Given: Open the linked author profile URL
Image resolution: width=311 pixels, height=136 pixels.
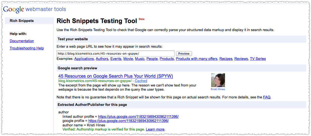Looking at the screenshot, I should pyautogui.click(x=138, y=116).
